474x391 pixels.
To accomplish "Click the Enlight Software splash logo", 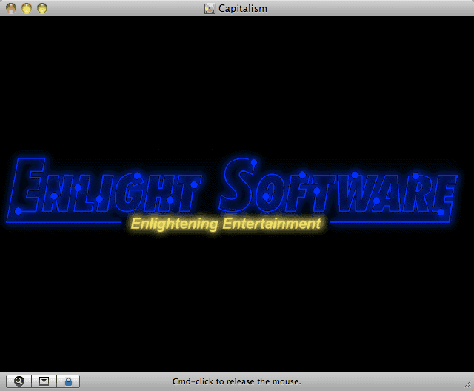I will point(232,190).
